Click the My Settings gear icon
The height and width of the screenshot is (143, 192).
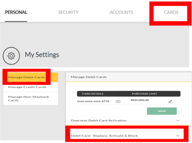11,56
